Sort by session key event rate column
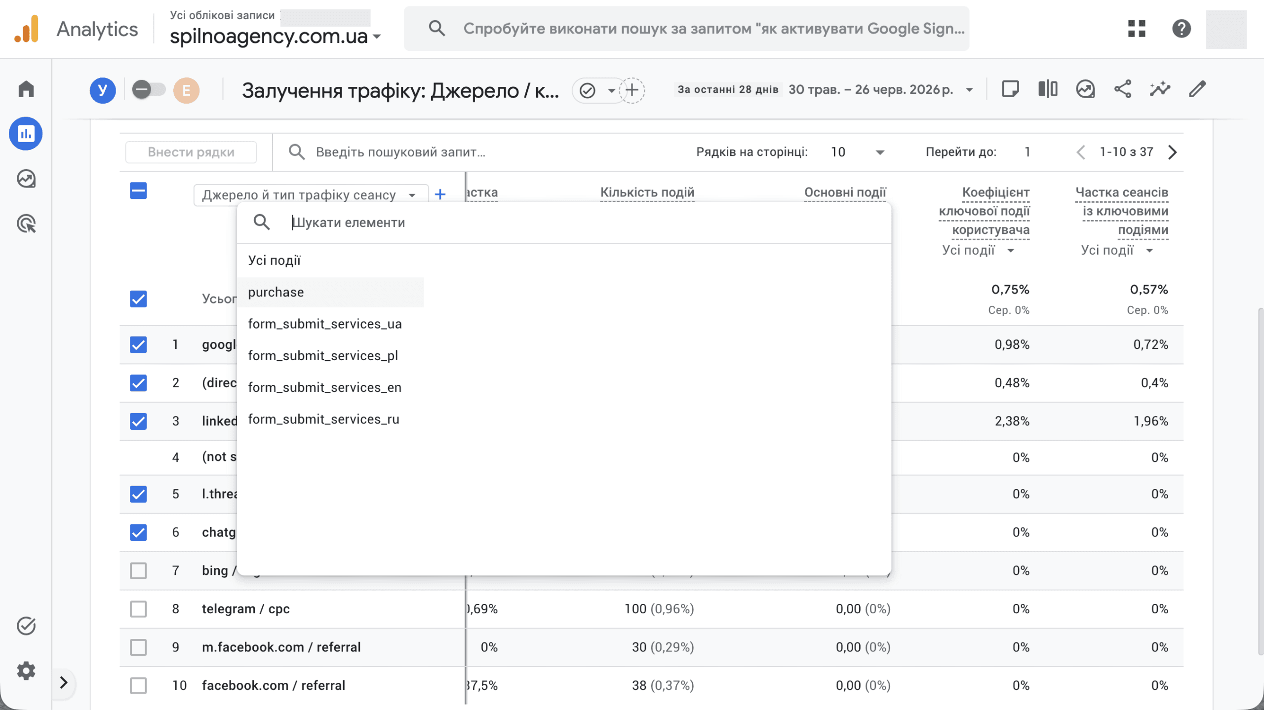 [1122, 211]
